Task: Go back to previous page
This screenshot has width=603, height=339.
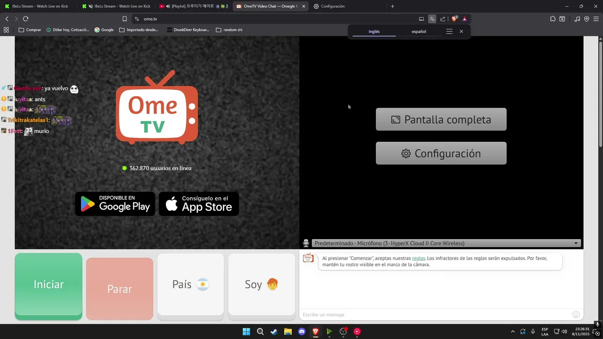Action: (x=7, y=19)
